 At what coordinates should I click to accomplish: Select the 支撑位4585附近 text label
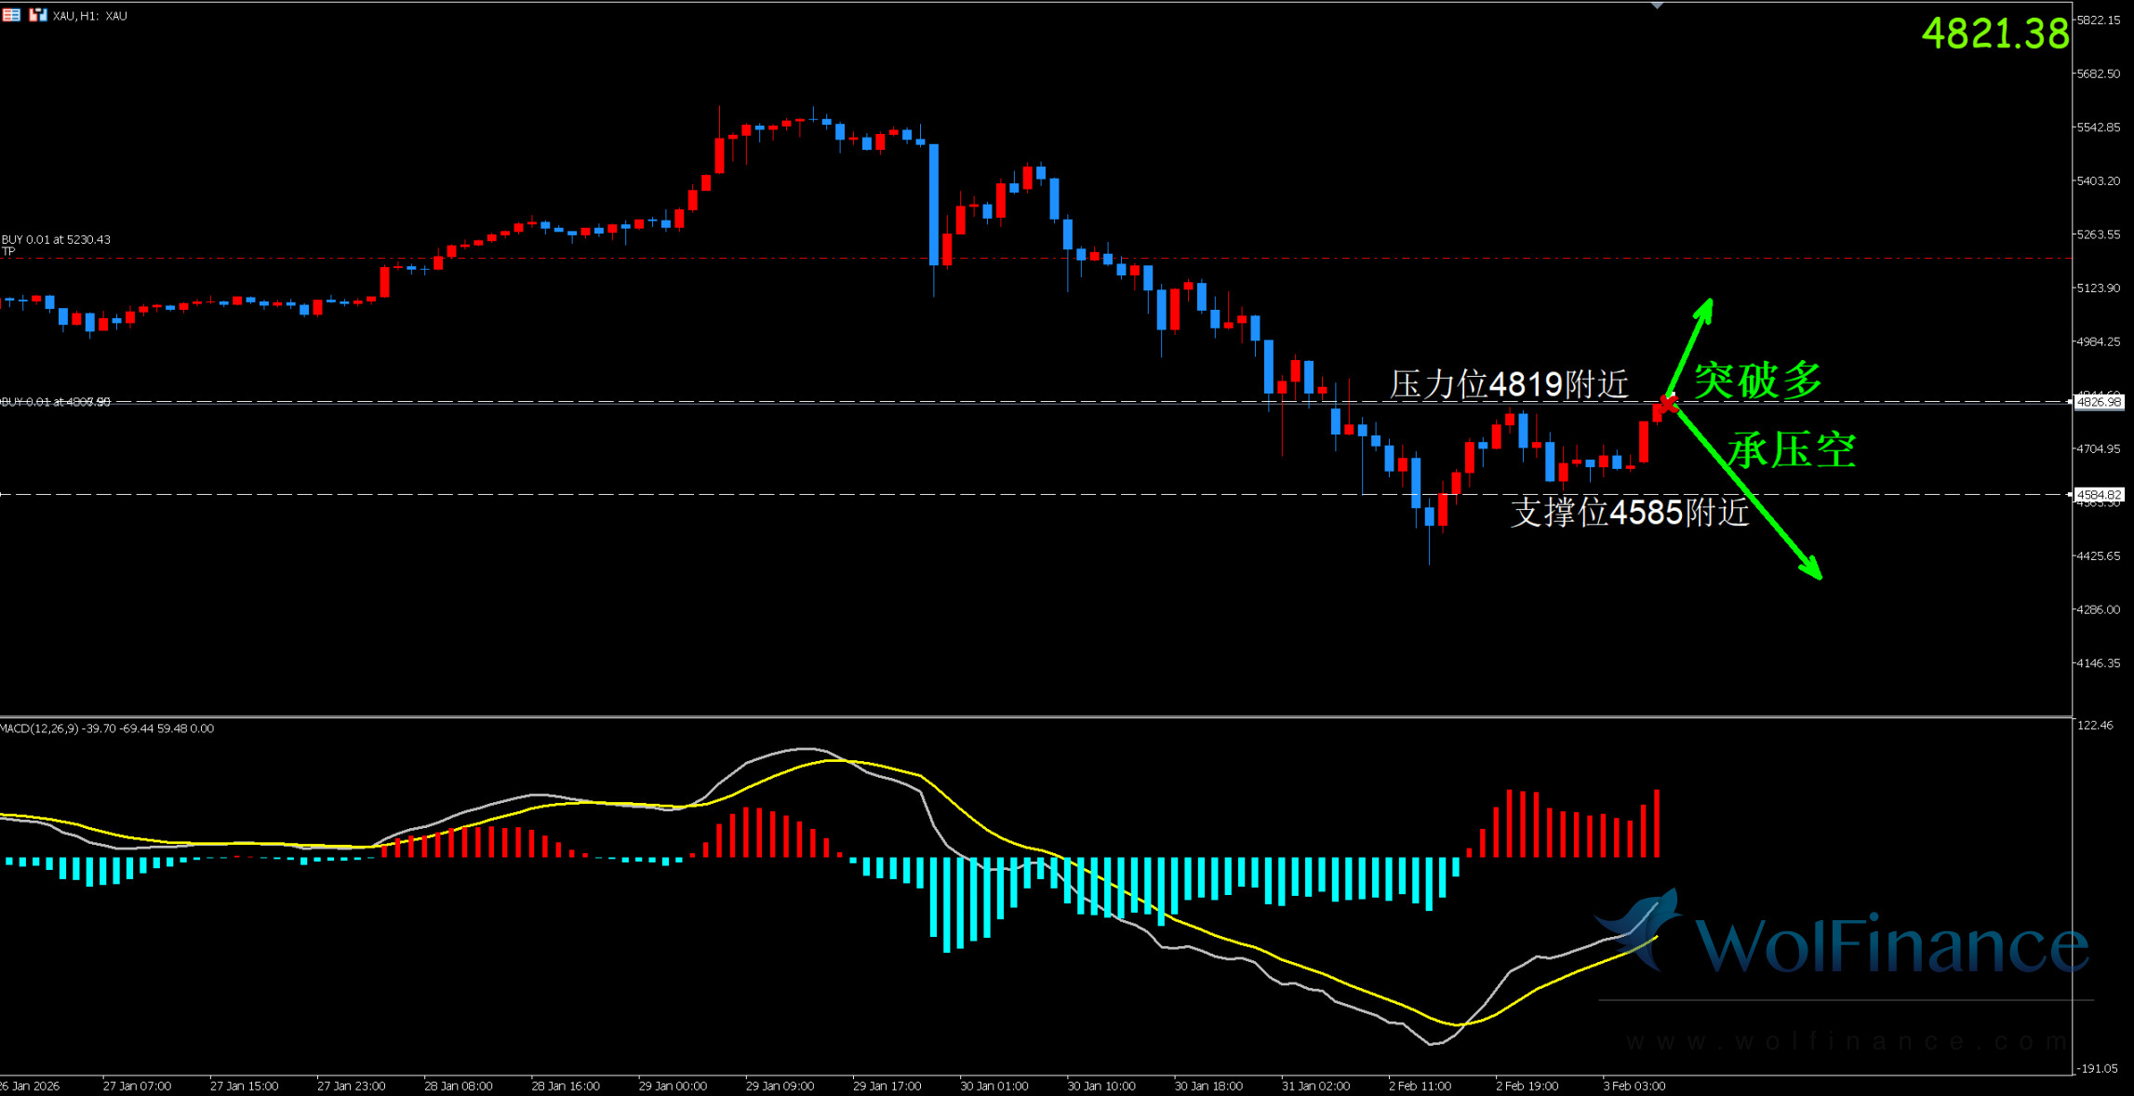coord(1629,513)
